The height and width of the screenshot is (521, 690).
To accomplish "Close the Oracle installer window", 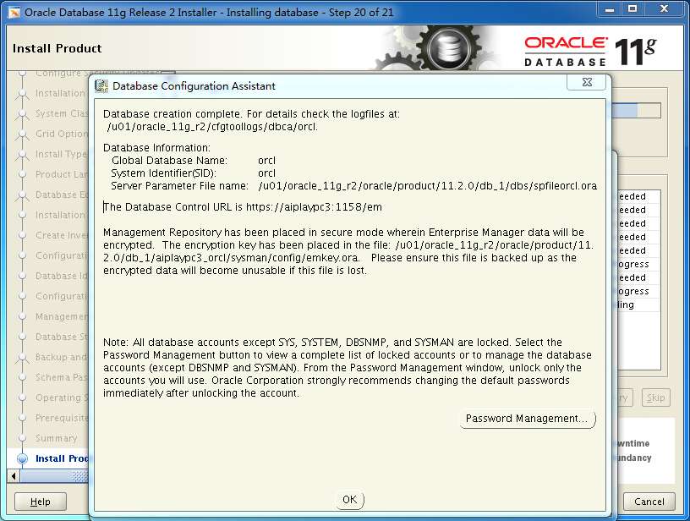I will coord(664,8).
